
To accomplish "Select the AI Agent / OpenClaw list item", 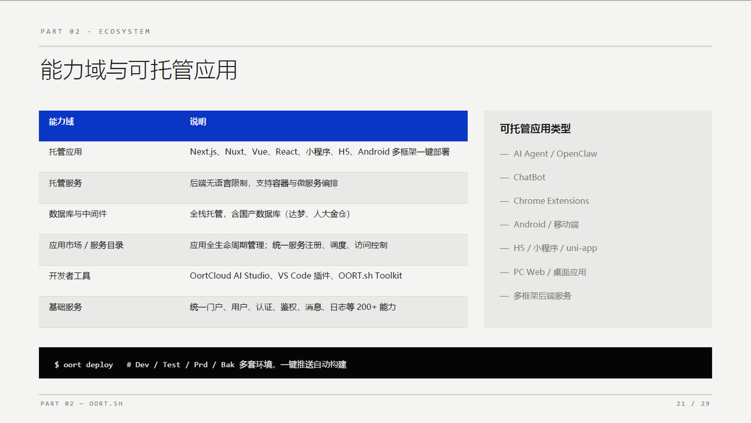I will coord(548,153).
